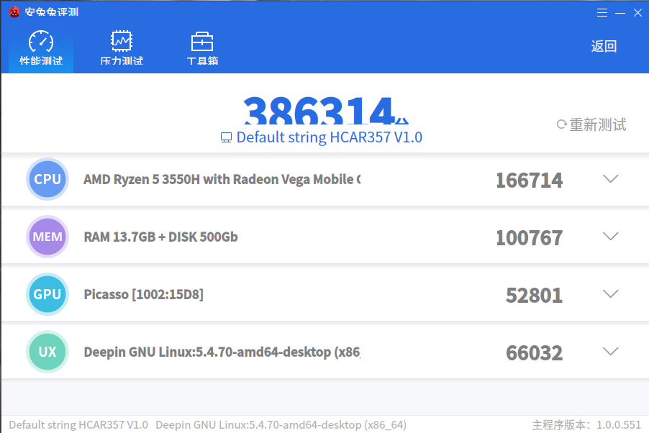Click the UX score 66032
Image resolution: width=649 pixels, height=433 pixels.
click(x=535, y=352)
